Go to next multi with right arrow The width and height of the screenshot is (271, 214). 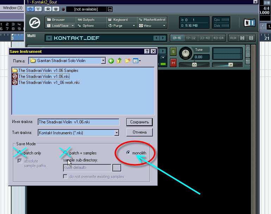[x=163, y=38]
